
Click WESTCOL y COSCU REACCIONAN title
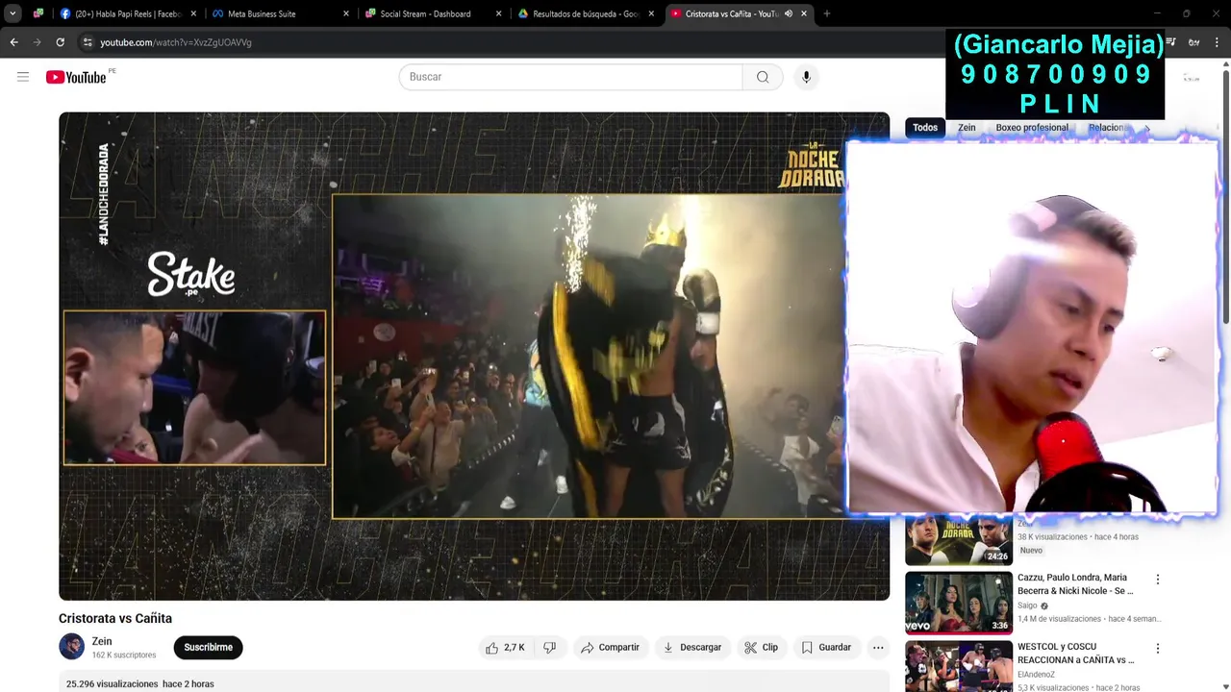1075,654
